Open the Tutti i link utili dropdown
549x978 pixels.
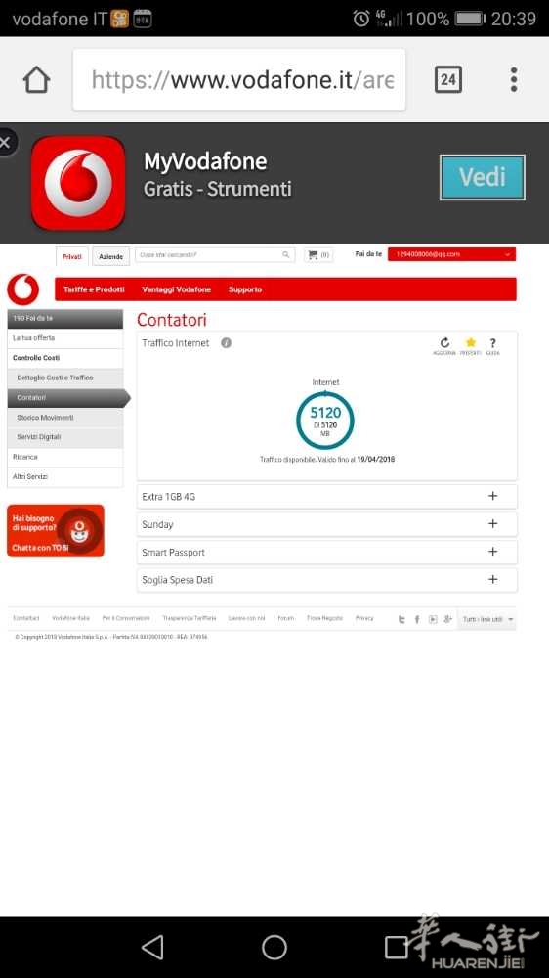(486, 619)
